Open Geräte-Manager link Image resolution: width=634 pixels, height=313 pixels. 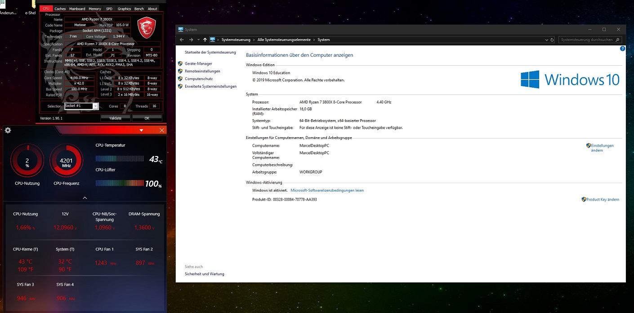click(x=198, y=64)
